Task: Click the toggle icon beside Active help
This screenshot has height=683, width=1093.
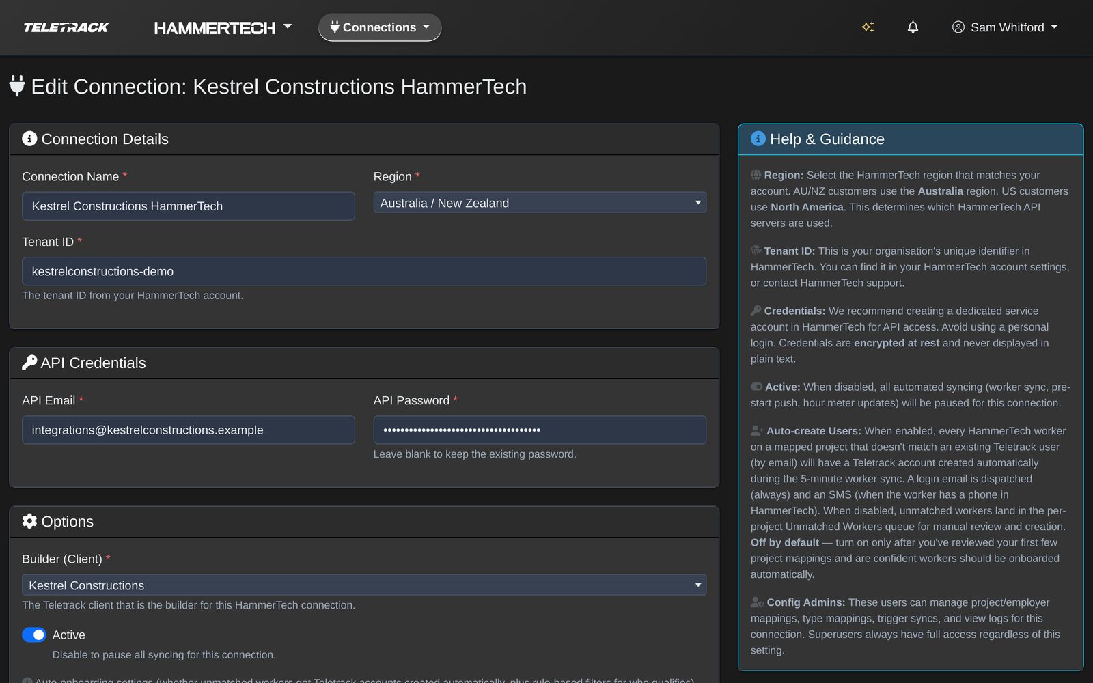Action: click(x=757, y=387)
